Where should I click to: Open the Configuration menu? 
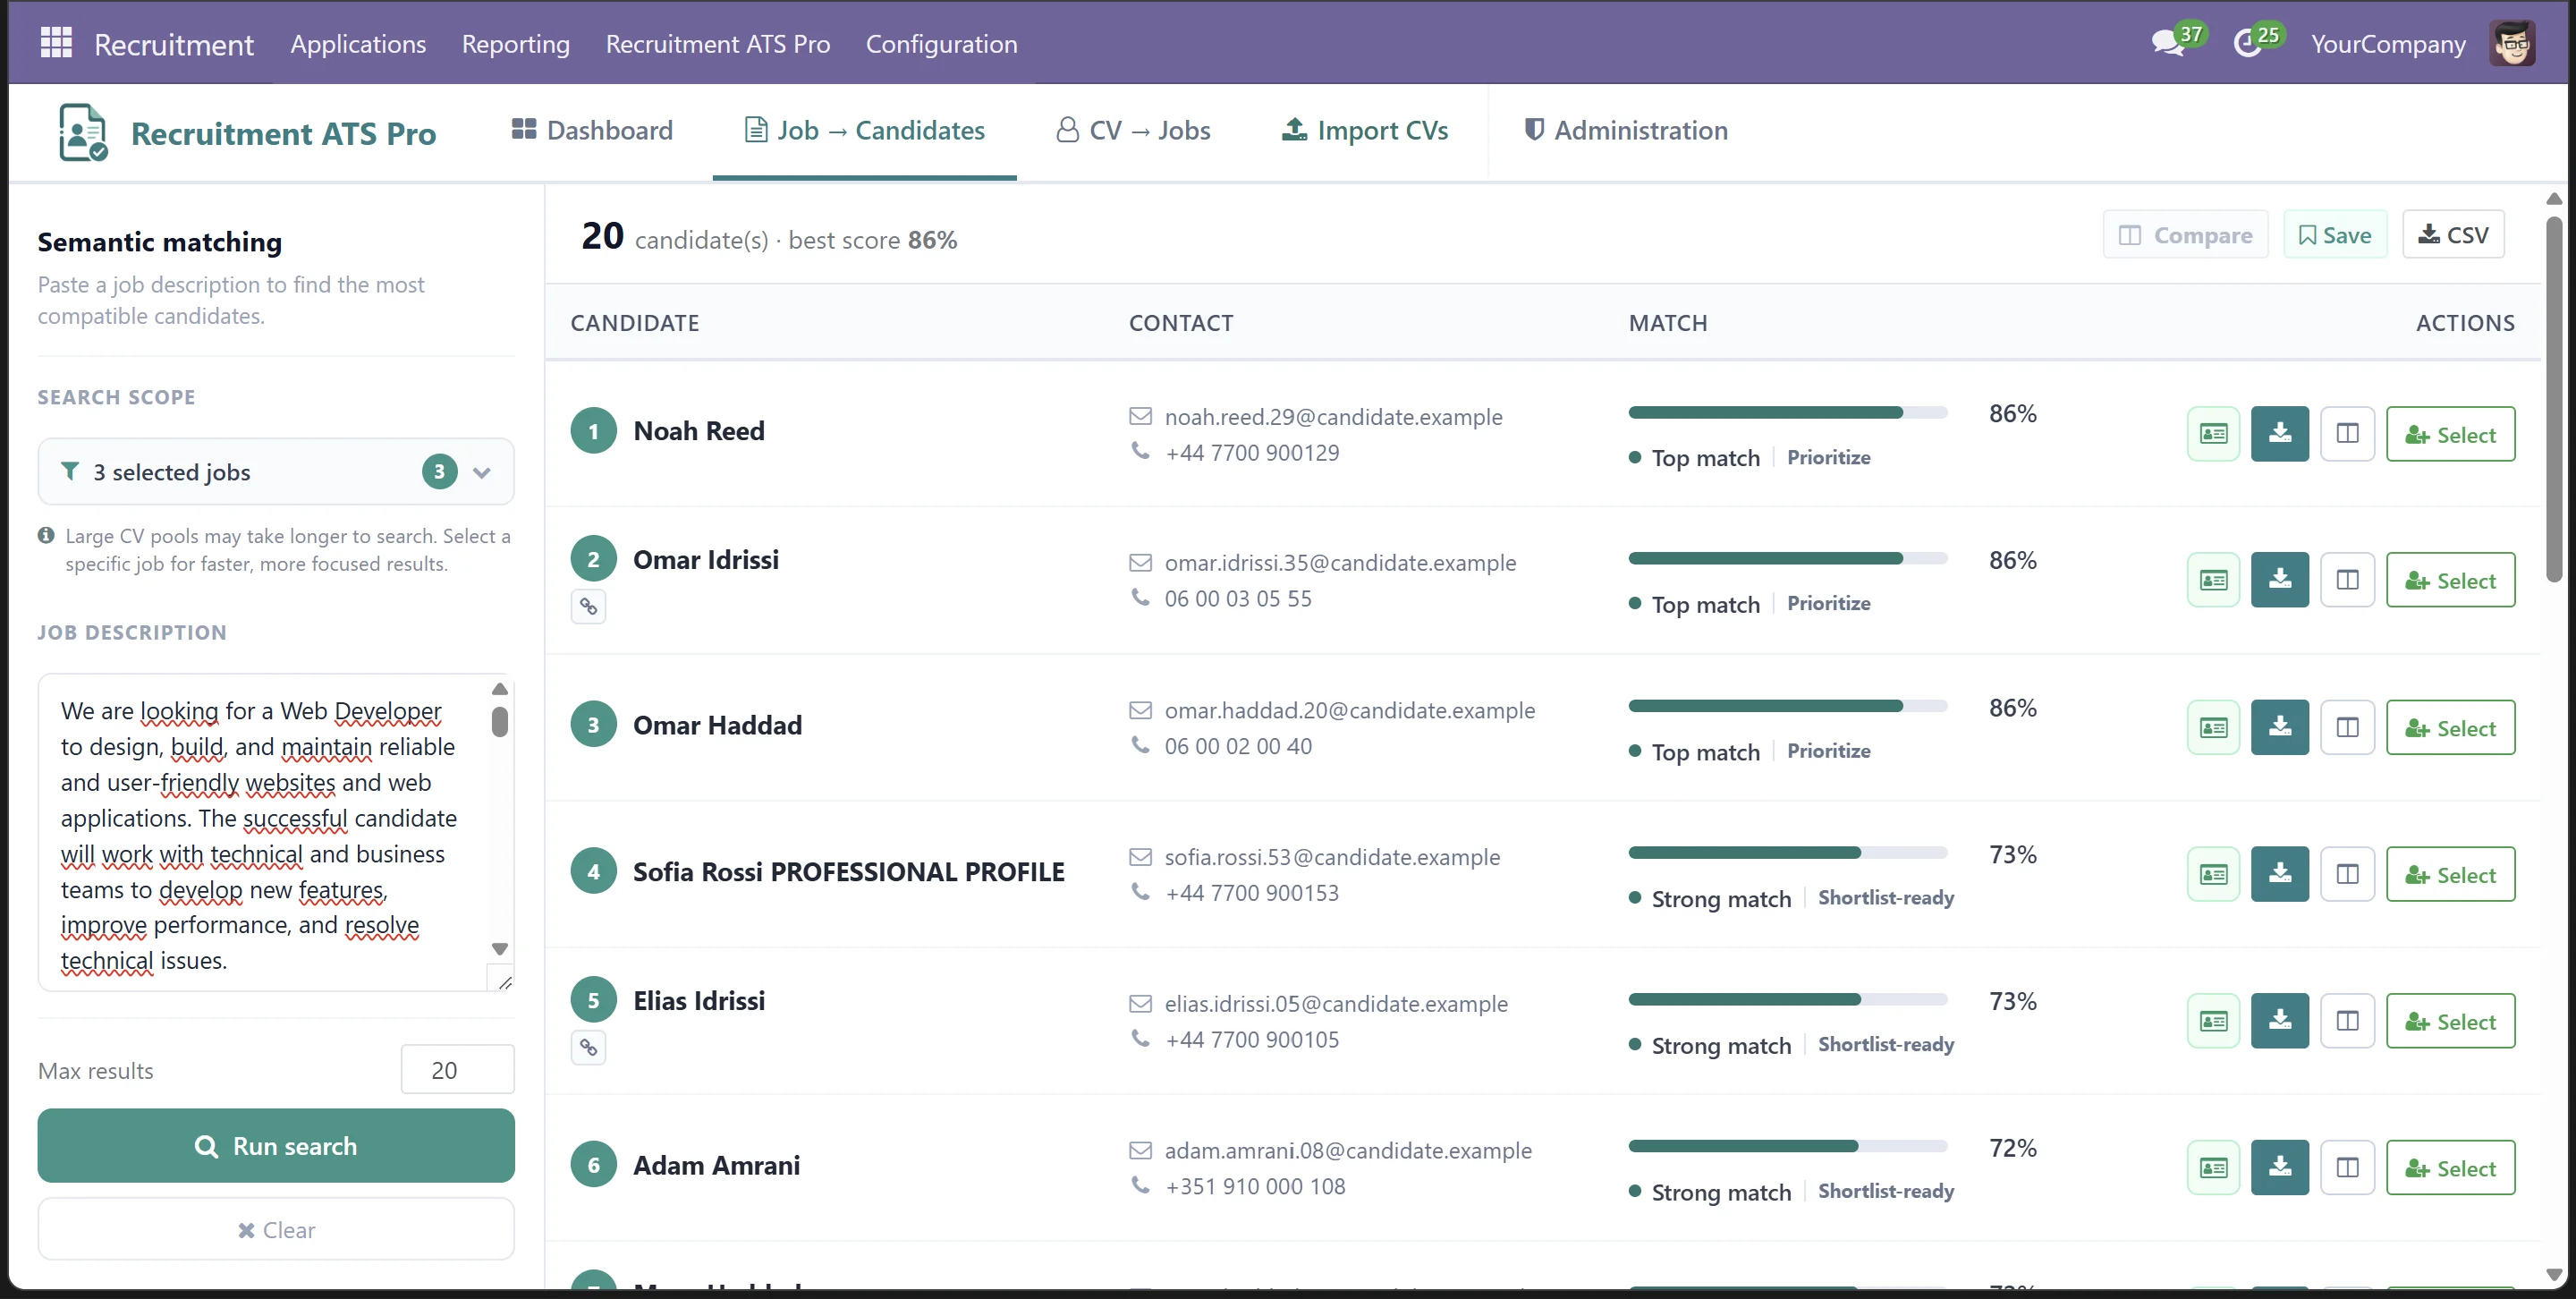pyautogui.click(x=941, y=44)
